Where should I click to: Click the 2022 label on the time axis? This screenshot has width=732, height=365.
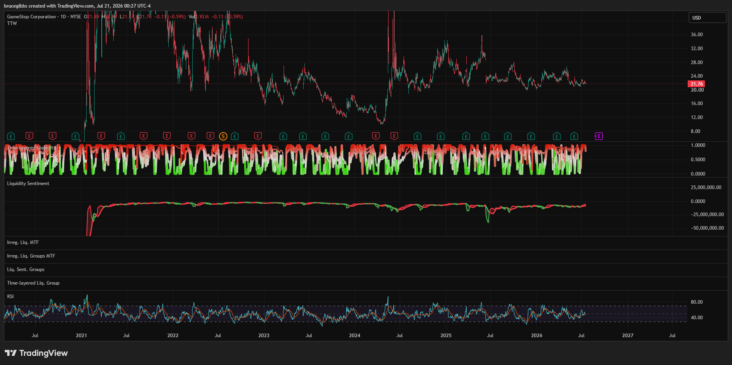(x=173, y=336)
